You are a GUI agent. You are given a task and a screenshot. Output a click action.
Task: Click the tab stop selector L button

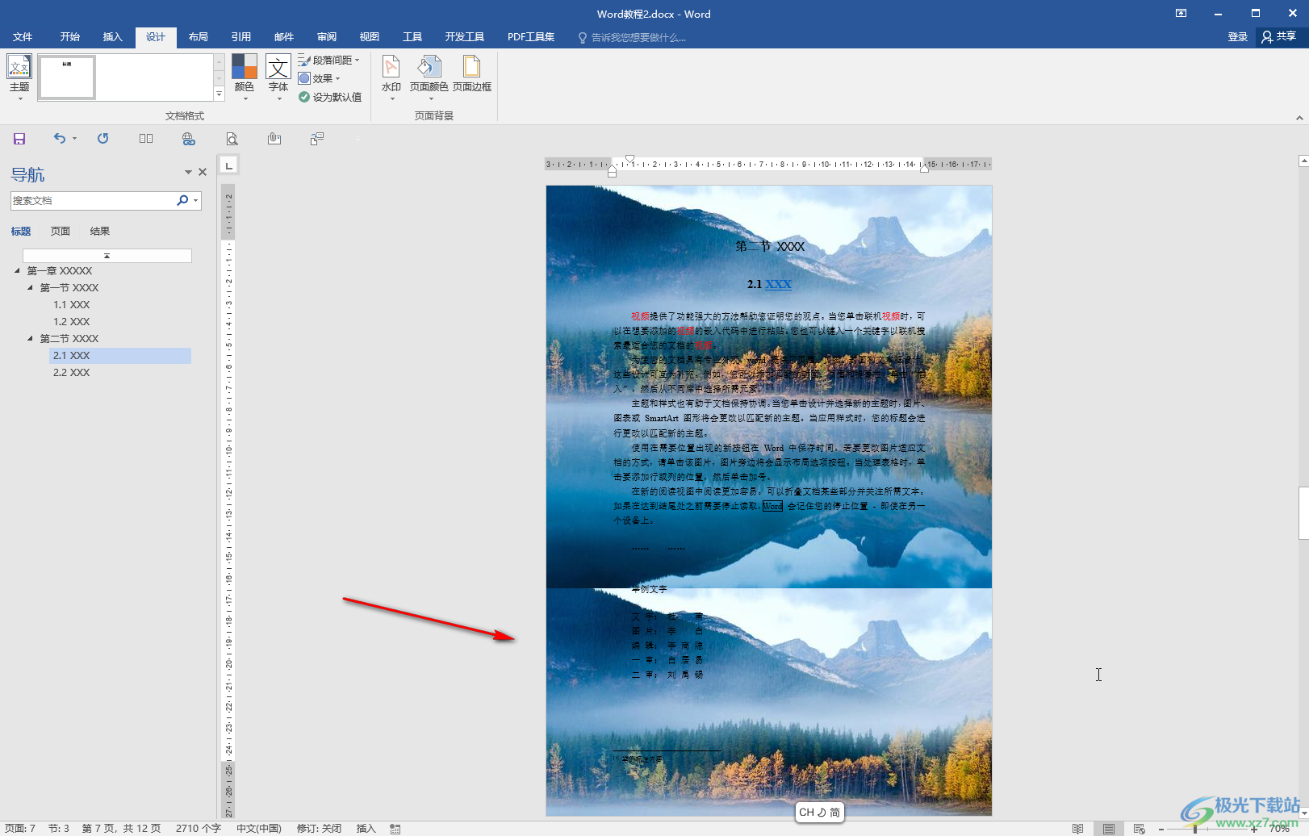(x=229, y=165)
